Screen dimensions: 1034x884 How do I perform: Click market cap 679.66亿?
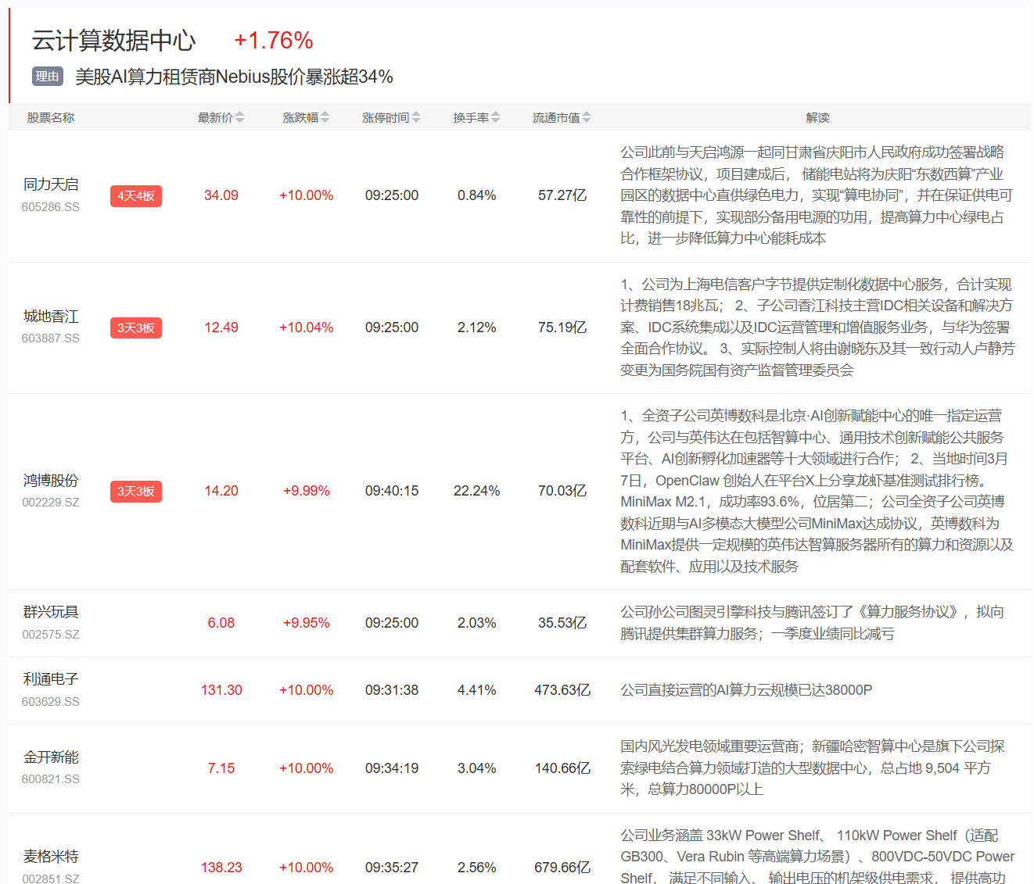(562, 868)
